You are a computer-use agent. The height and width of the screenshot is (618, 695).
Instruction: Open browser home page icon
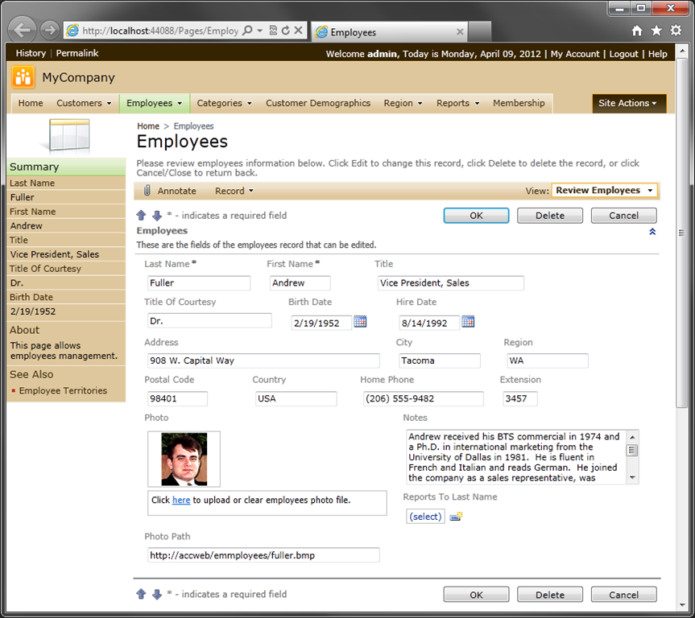[x=637, y=31]
